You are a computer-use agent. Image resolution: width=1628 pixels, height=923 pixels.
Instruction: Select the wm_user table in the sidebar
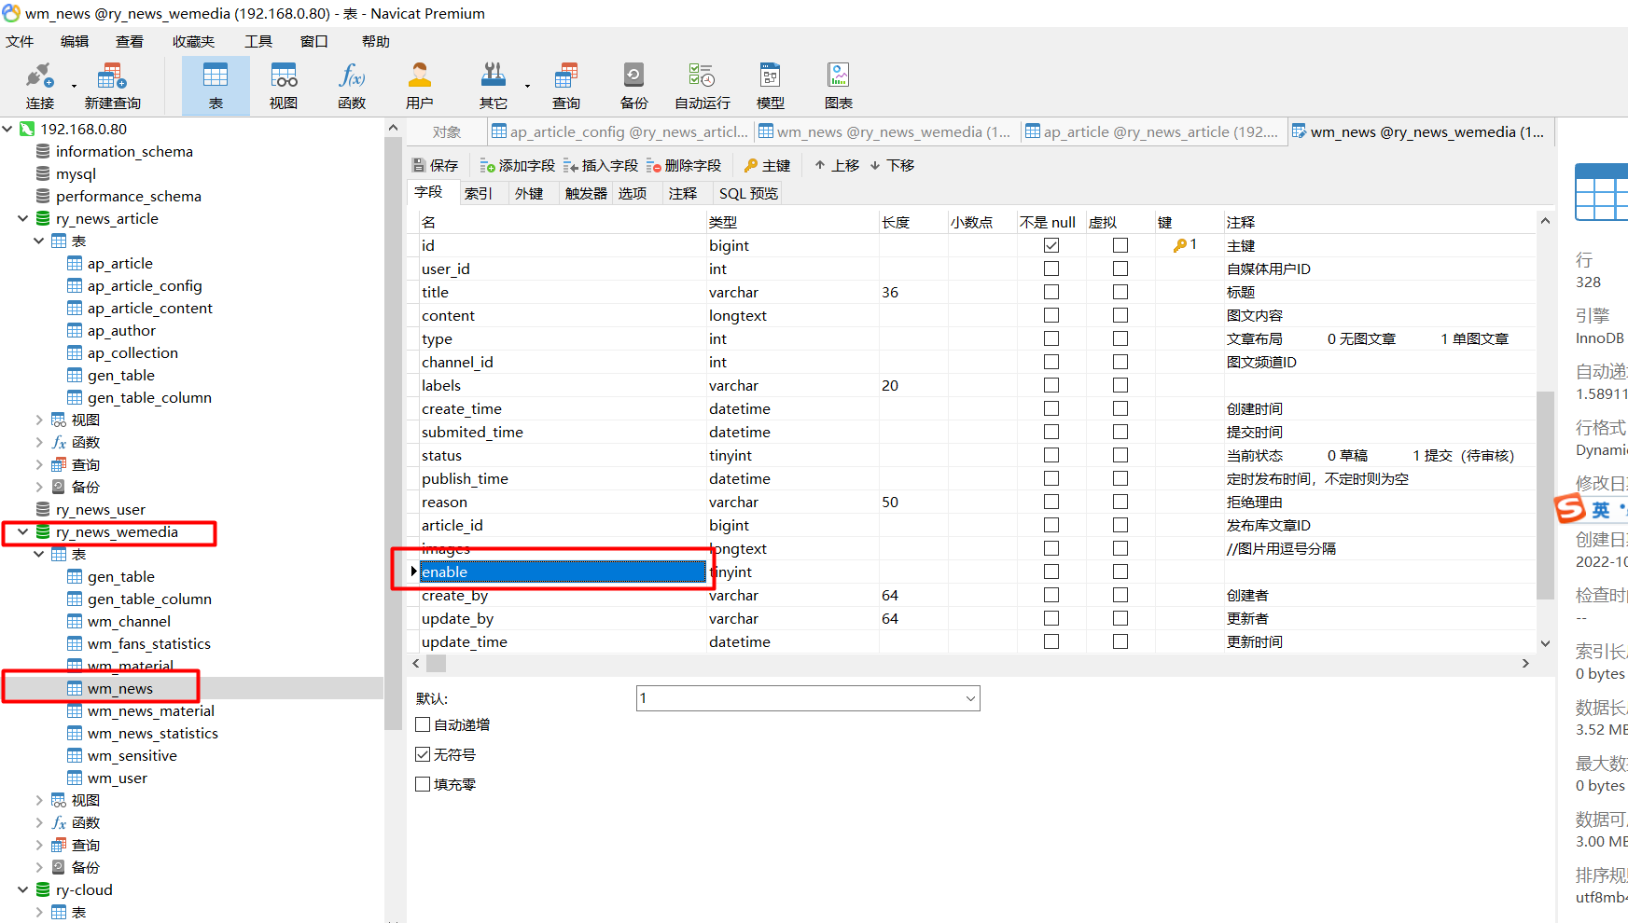click(118, 777)
